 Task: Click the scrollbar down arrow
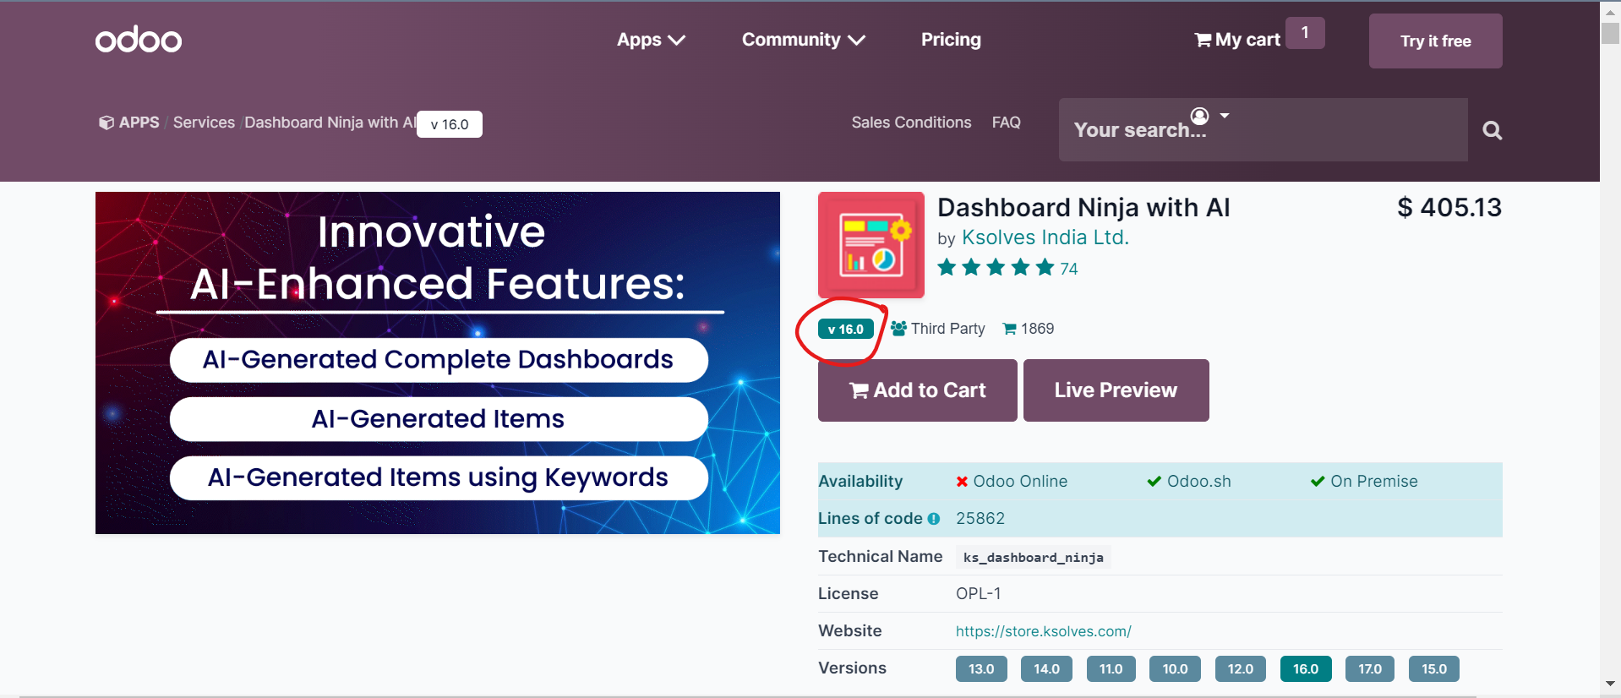pyautogui.click(x=1610, y=684)
